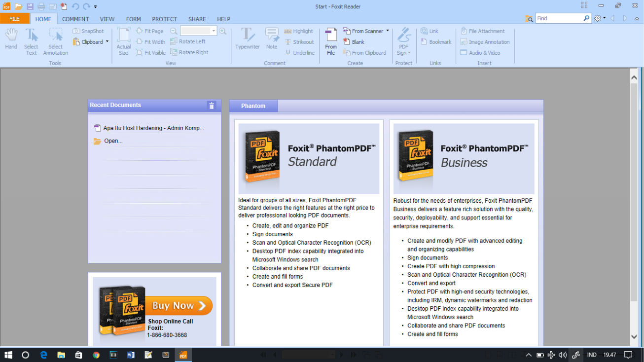This screenshot has width=644, height=362.
Task: Apply Fit Width view
Action: click(x=150, y=42)
